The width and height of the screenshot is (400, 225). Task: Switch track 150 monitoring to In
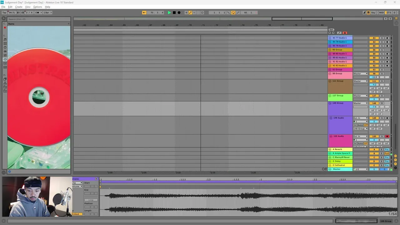[x=355, y=143]
